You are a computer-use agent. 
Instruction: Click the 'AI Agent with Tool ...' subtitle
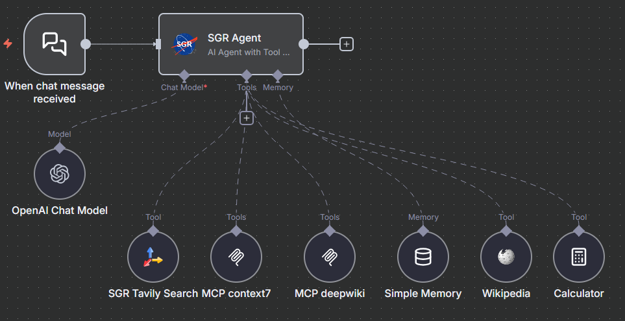[249, 52]
